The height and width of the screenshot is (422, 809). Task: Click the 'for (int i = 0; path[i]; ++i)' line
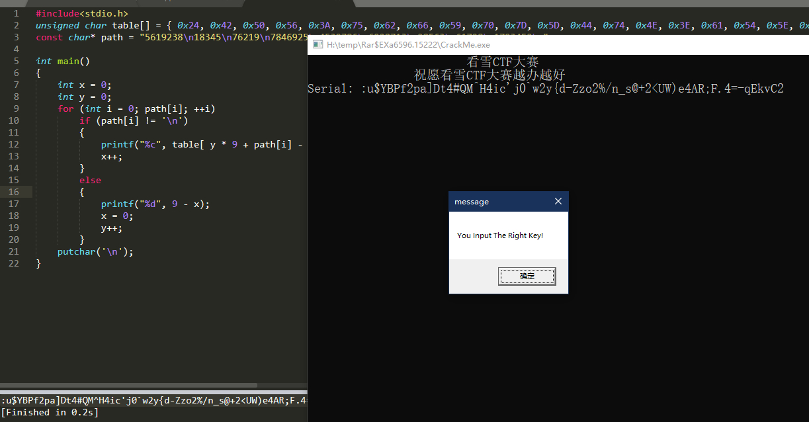coord(136,108)
